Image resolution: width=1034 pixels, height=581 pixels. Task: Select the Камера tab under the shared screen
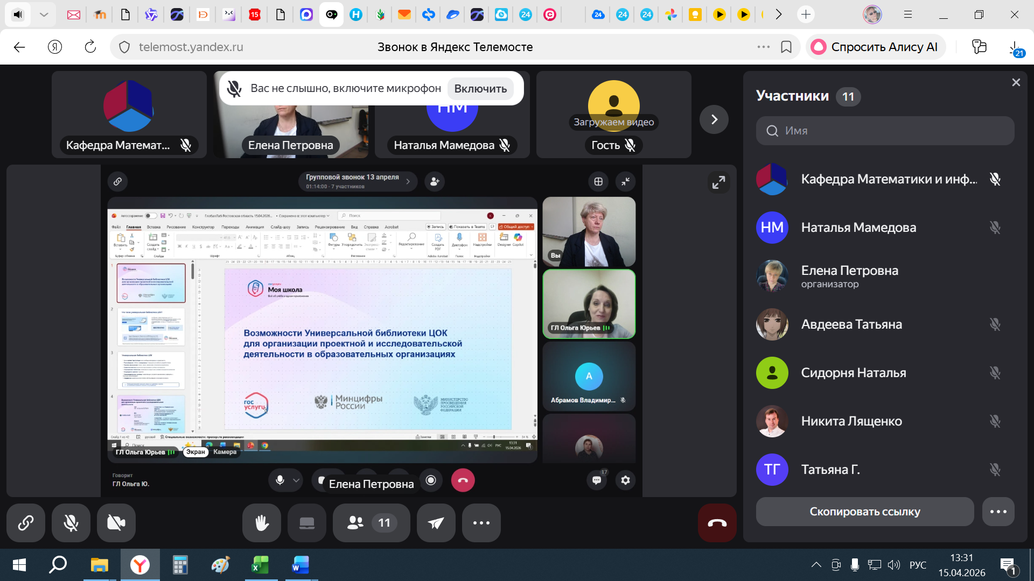(225, 452)
